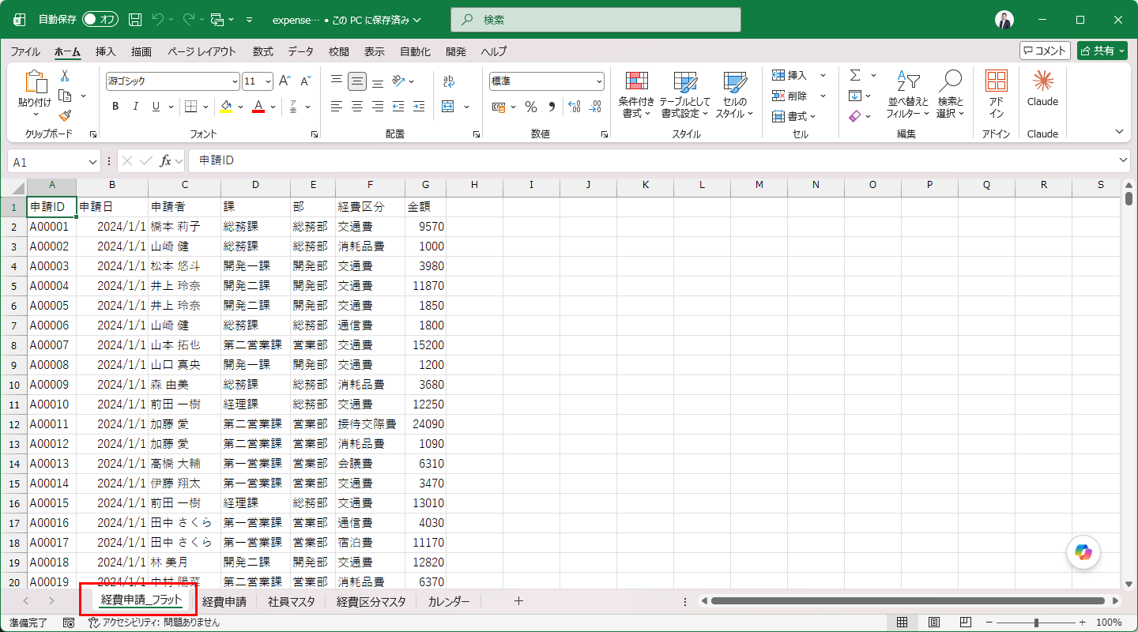Open 社員マスタ sheet tab

291,601
